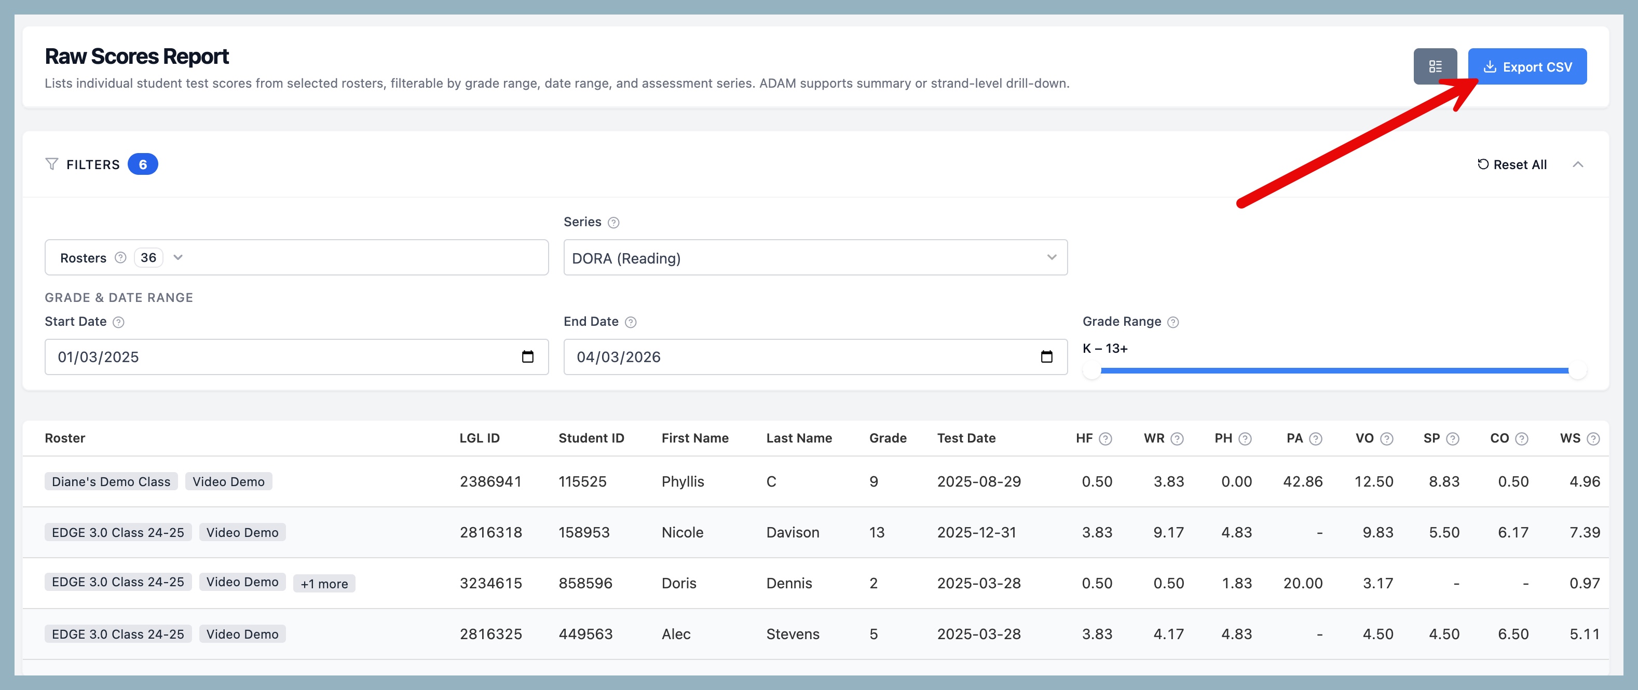Click the Series help question icon
The height and width of the screenshot is (690, 1638).
pyautogui.click(x=613, y=223)
